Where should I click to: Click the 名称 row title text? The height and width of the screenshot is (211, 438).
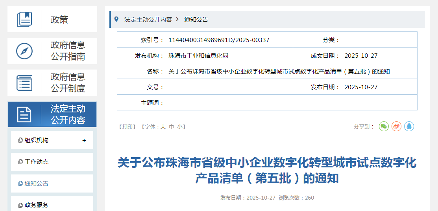point(279,72)
